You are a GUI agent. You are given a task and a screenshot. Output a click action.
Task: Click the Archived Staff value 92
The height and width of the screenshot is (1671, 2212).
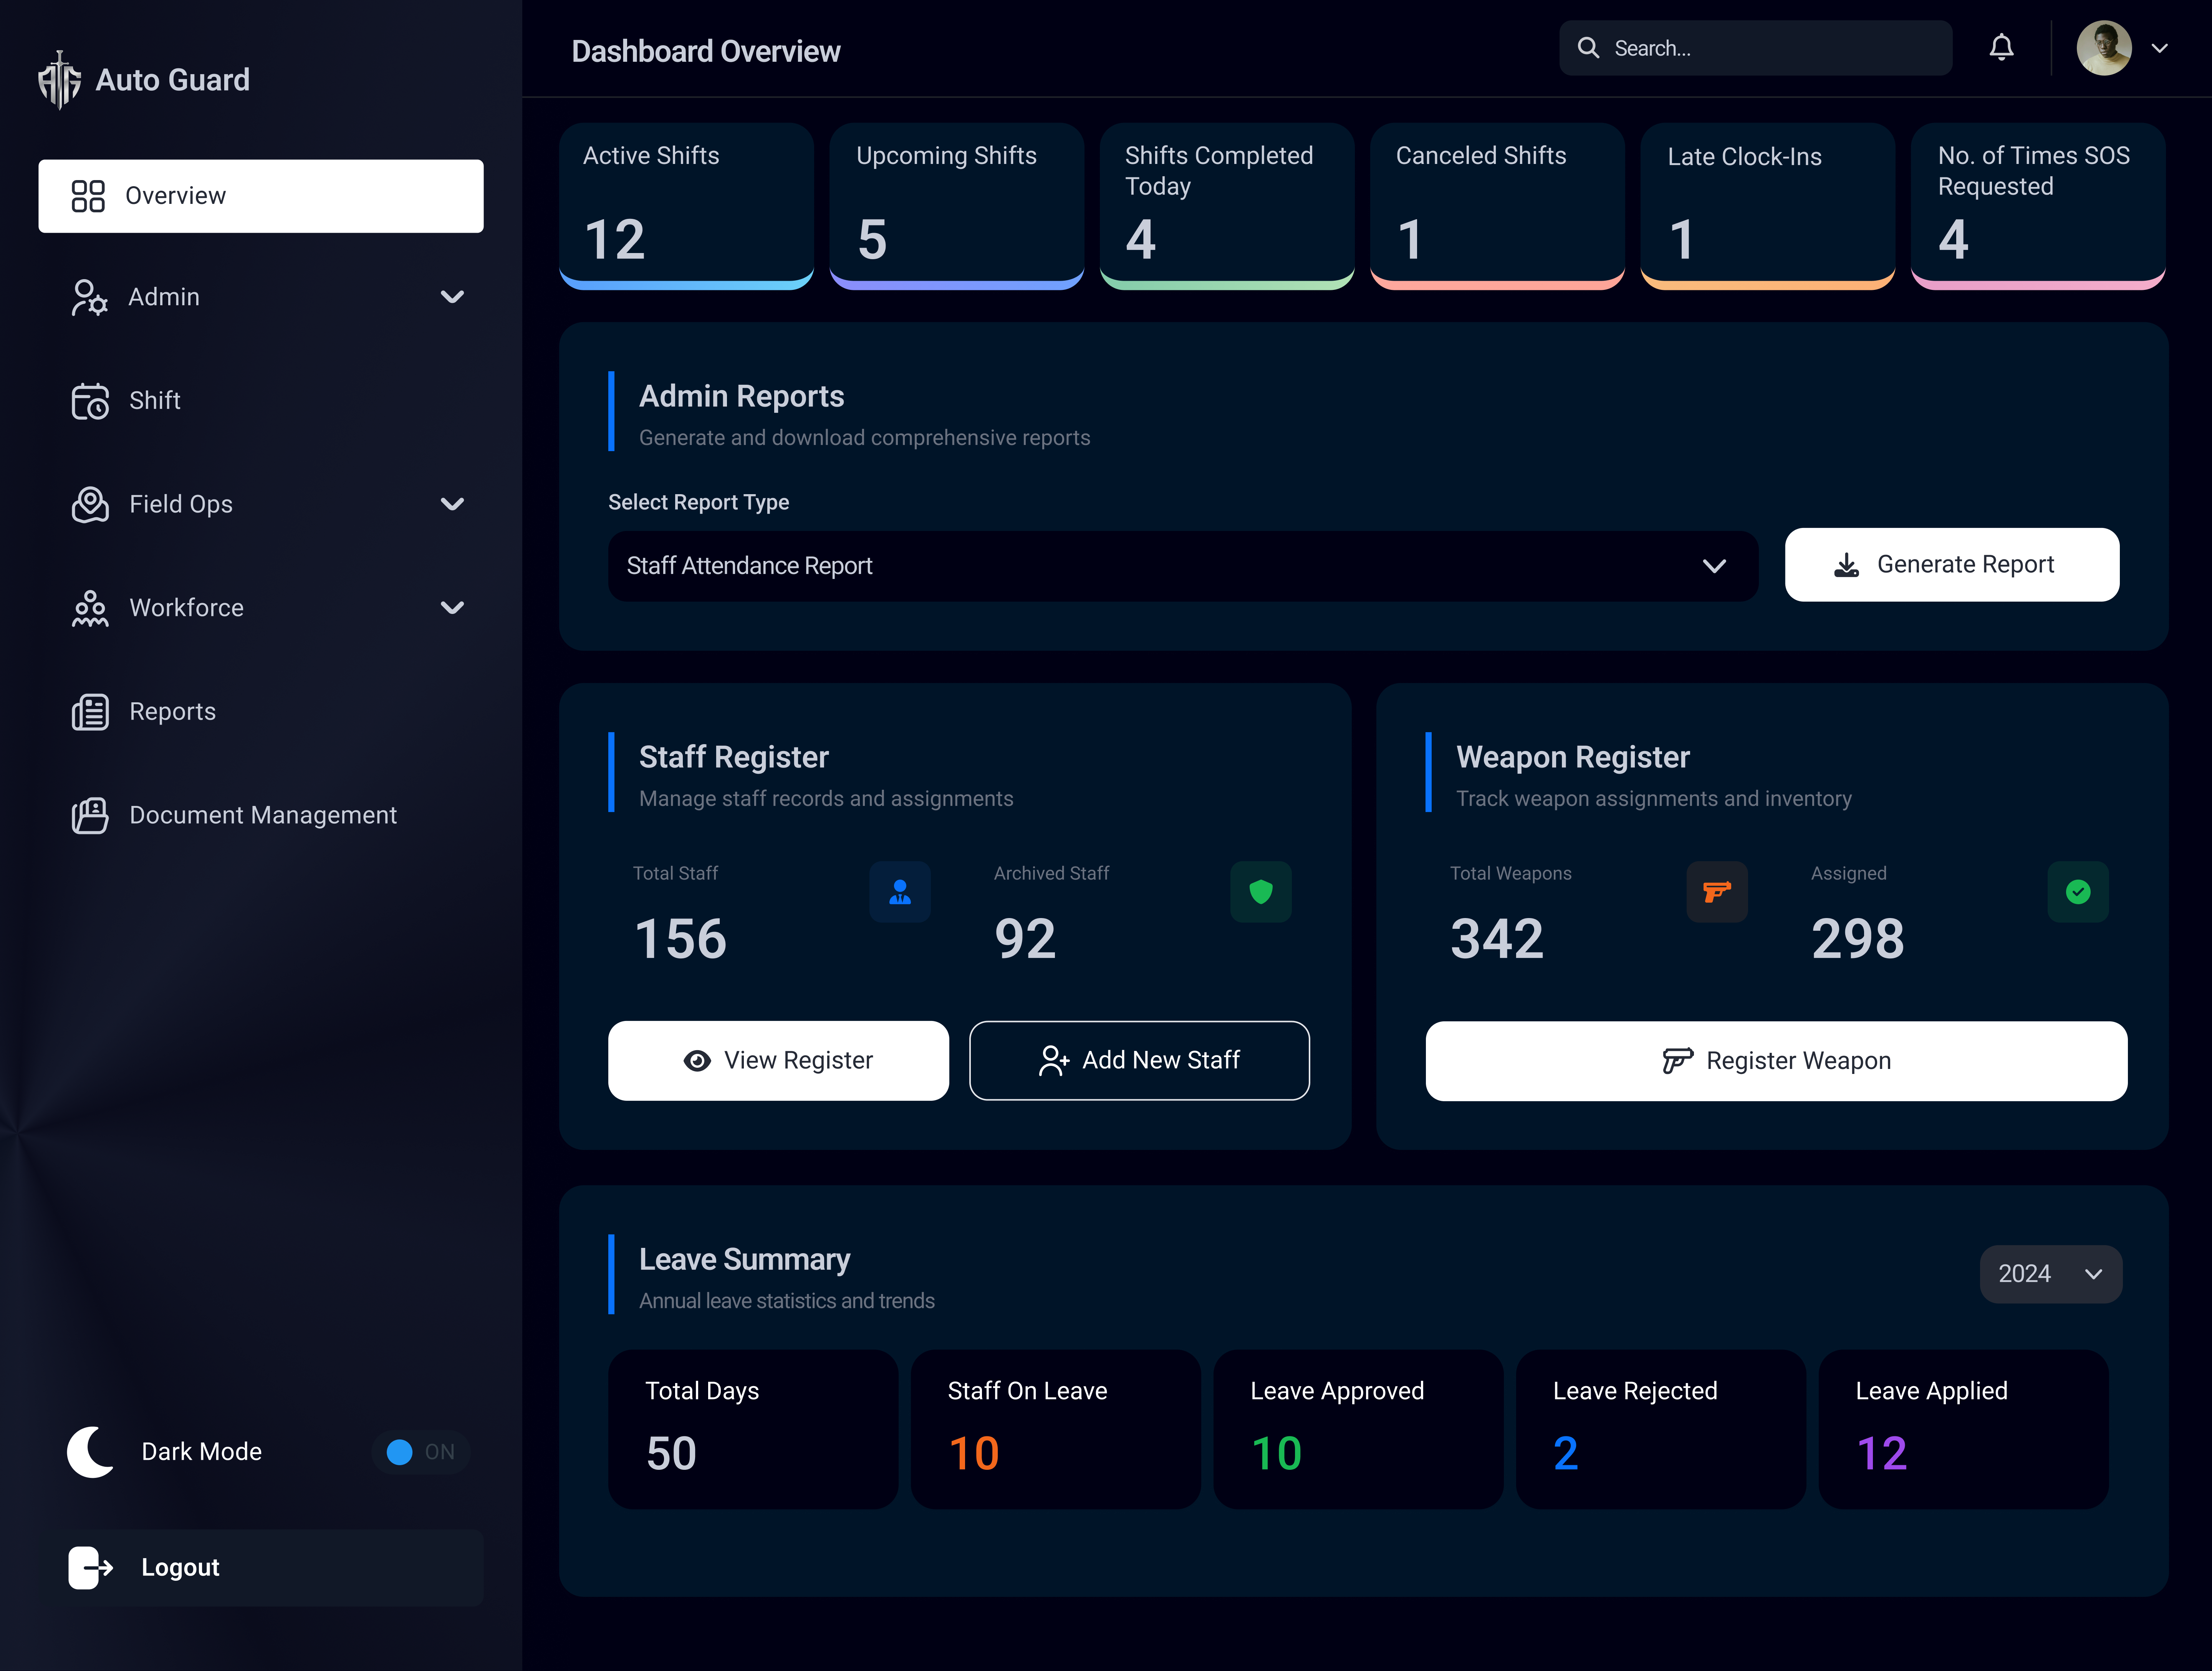click(1025, 939)
